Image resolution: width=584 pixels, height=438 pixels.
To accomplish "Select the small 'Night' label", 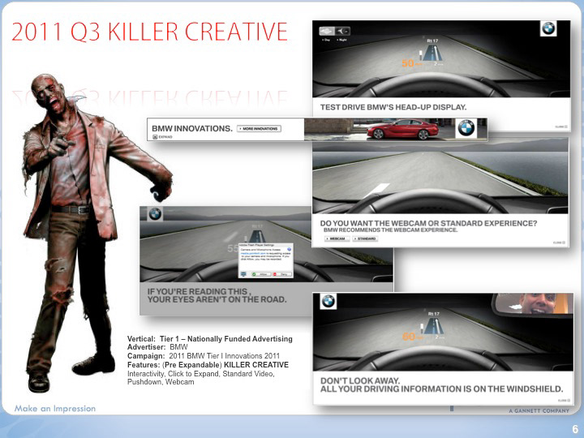I will [x=342, y=40].
